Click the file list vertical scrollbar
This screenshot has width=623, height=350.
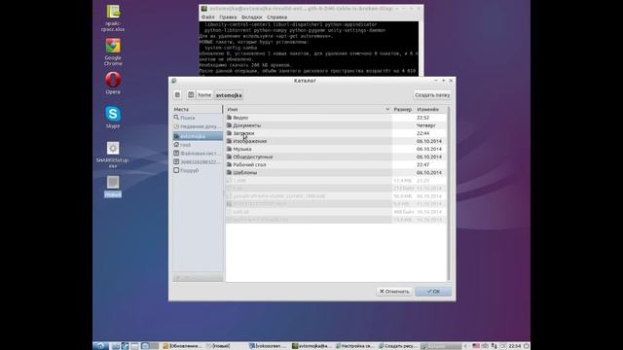coord(449,193)
